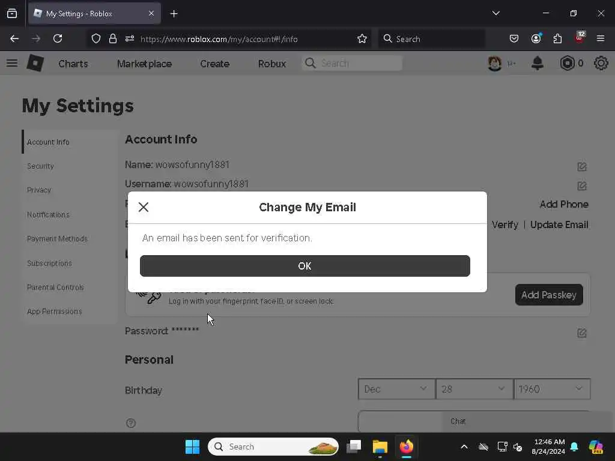Open the Roblox hamburger navigation menu
615x461 pixels.
(x=12, y=63)
